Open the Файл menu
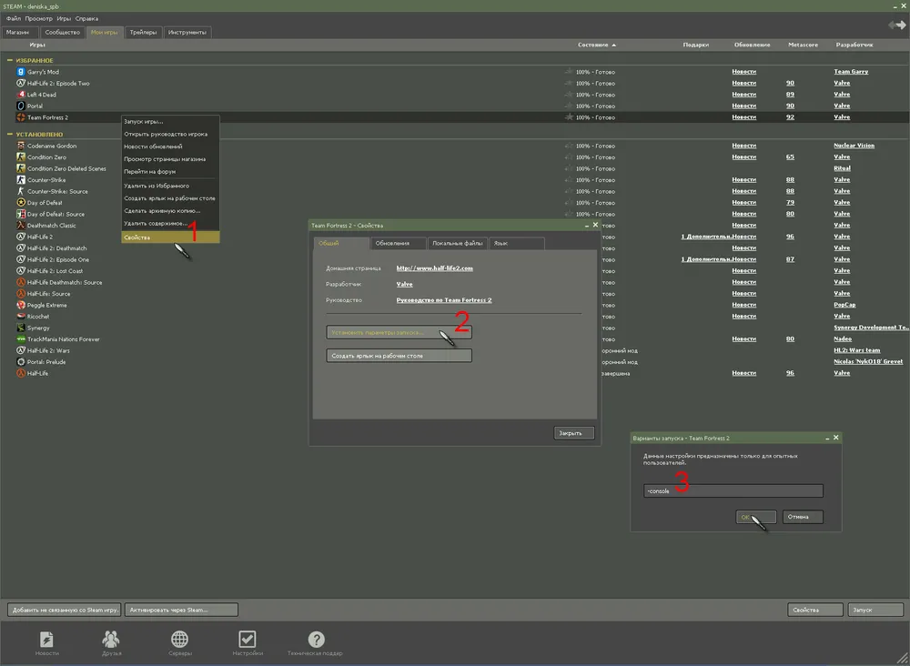 point(13,18)
